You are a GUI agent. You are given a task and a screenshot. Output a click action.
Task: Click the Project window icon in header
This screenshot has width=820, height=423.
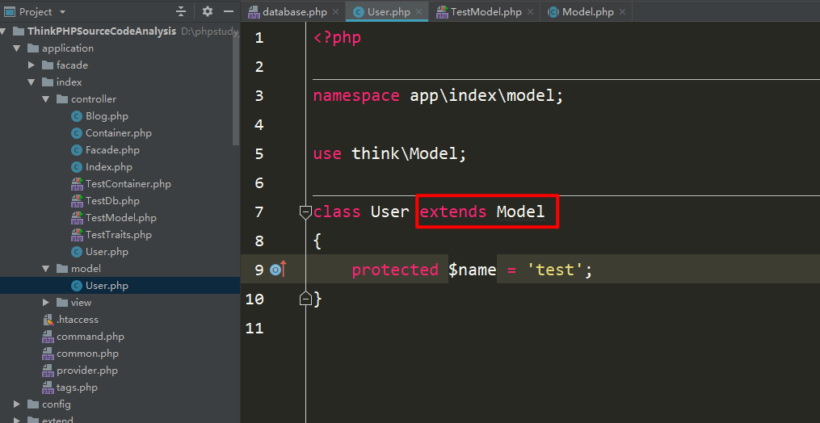(x=9, y=11)
